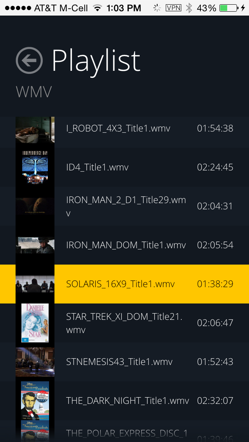Tap the Playlist title heading

(96, 61)
